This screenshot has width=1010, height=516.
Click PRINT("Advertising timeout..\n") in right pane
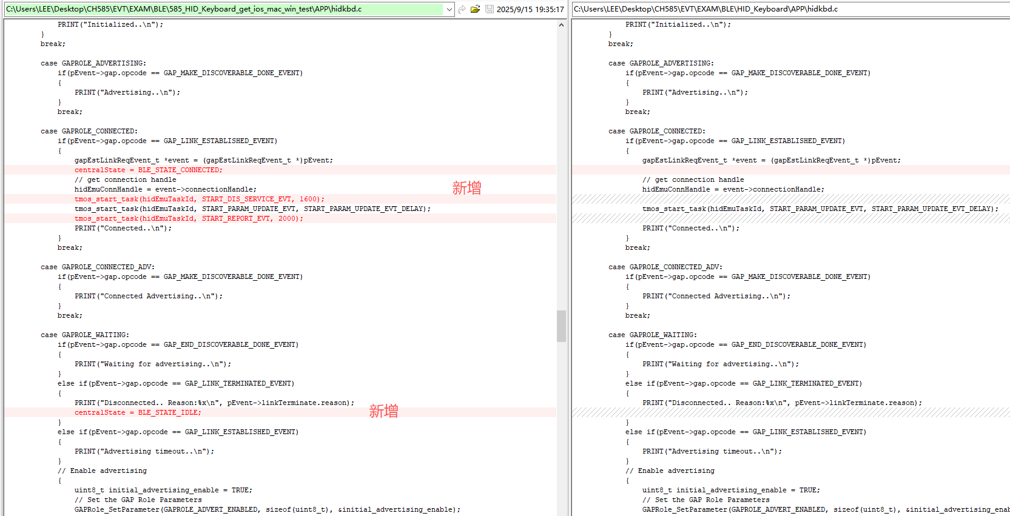coord(712,451)
